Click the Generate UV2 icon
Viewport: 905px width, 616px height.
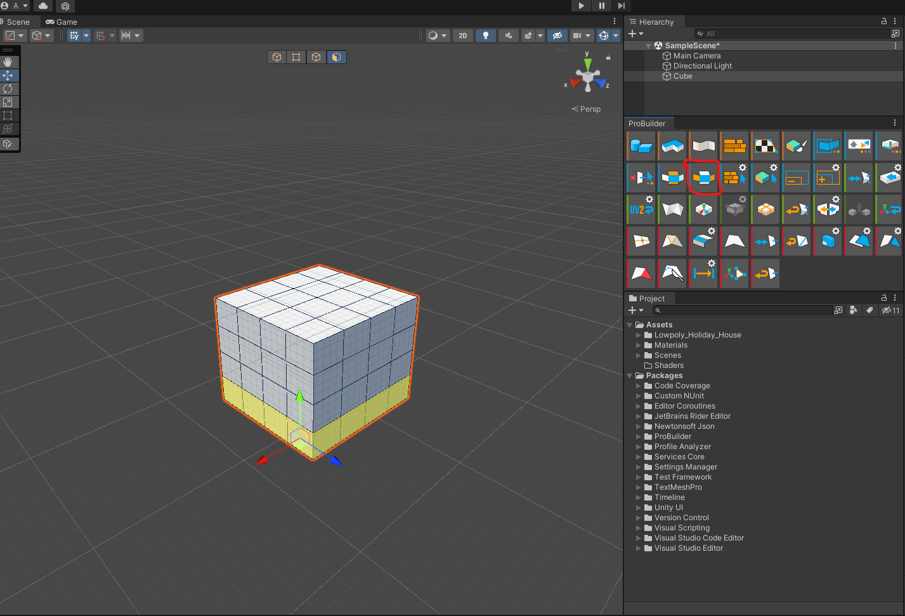click(x=641, y=209)
